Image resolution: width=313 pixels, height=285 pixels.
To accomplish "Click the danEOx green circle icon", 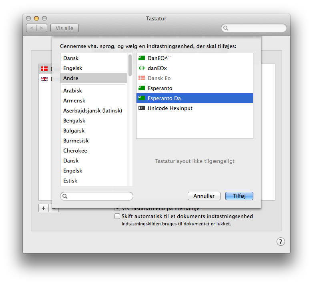I will (141, 68).
